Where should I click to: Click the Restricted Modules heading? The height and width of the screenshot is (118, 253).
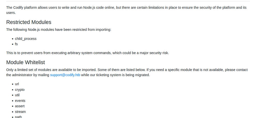pyautogui.click(x=29, y=22)
